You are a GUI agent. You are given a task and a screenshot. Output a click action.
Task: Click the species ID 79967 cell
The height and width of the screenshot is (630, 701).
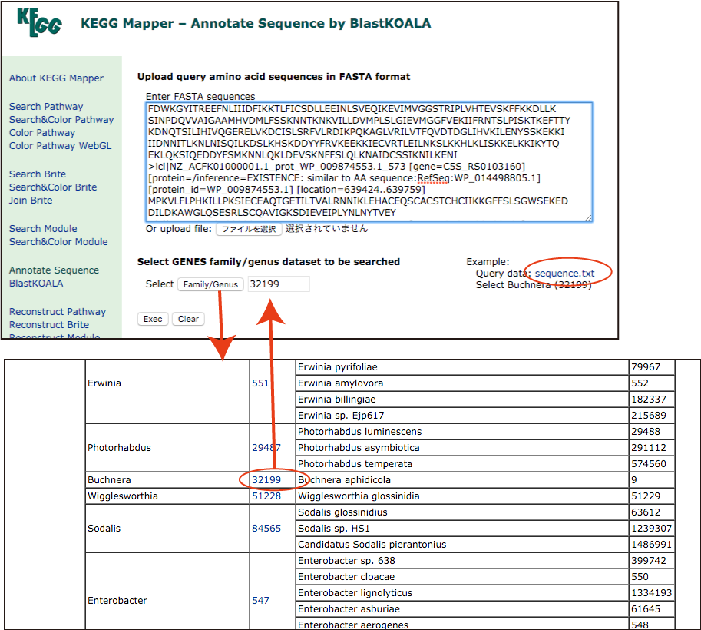tap(652, 367)
